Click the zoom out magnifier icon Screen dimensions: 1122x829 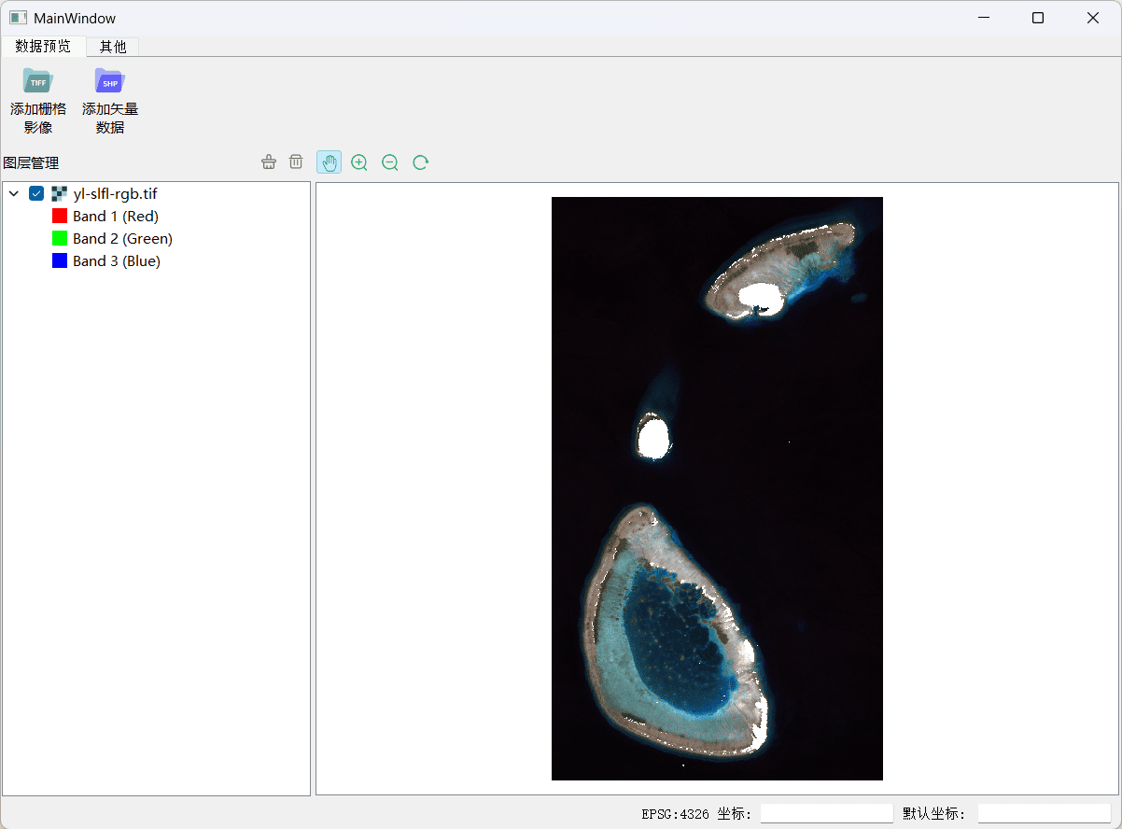point(390,162)
